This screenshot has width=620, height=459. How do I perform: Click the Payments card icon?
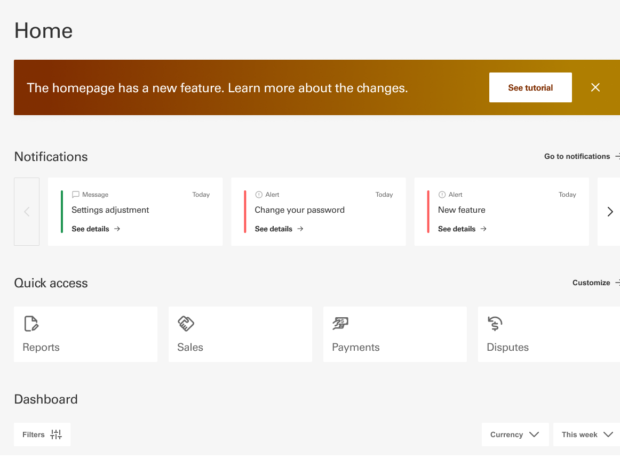tap(340, 324)
